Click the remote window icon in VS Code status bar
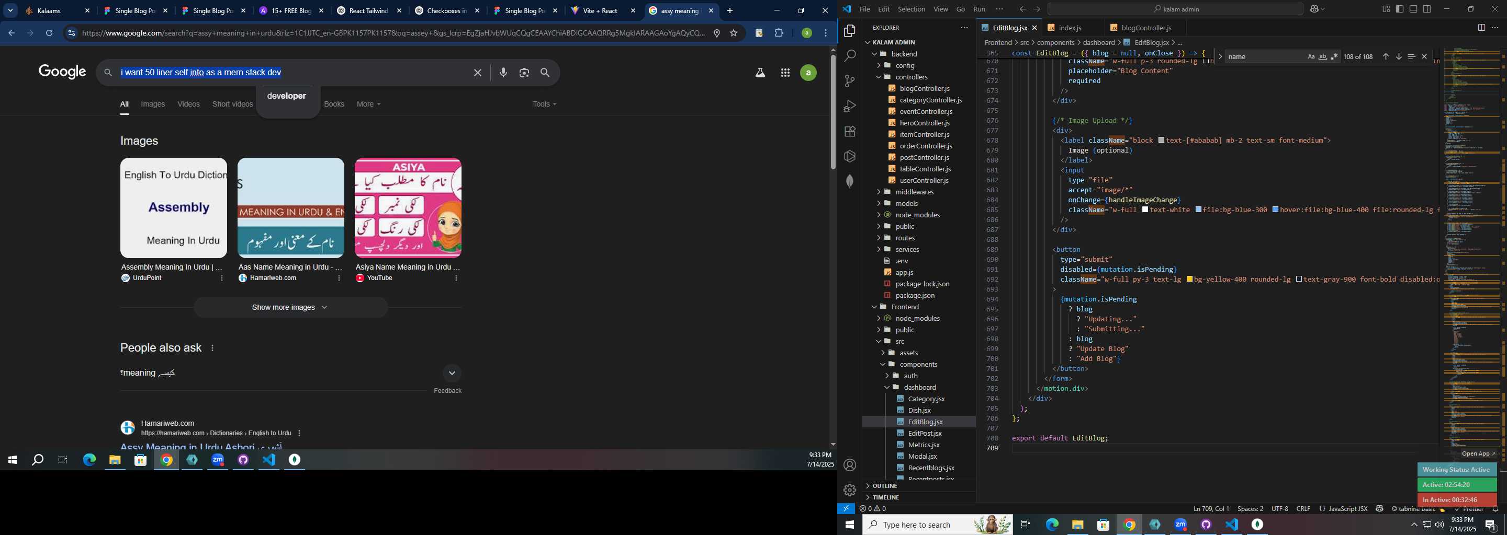Image resolution: width=1507 pixels, height=535 pixels. [846, 509]
